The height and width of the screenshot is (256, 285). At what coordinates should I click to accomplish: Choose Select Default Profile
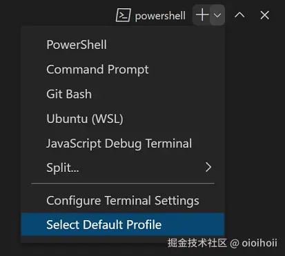[122, 224]
